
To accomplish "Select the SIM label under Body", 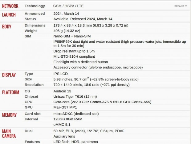I will tap(28, 36).
